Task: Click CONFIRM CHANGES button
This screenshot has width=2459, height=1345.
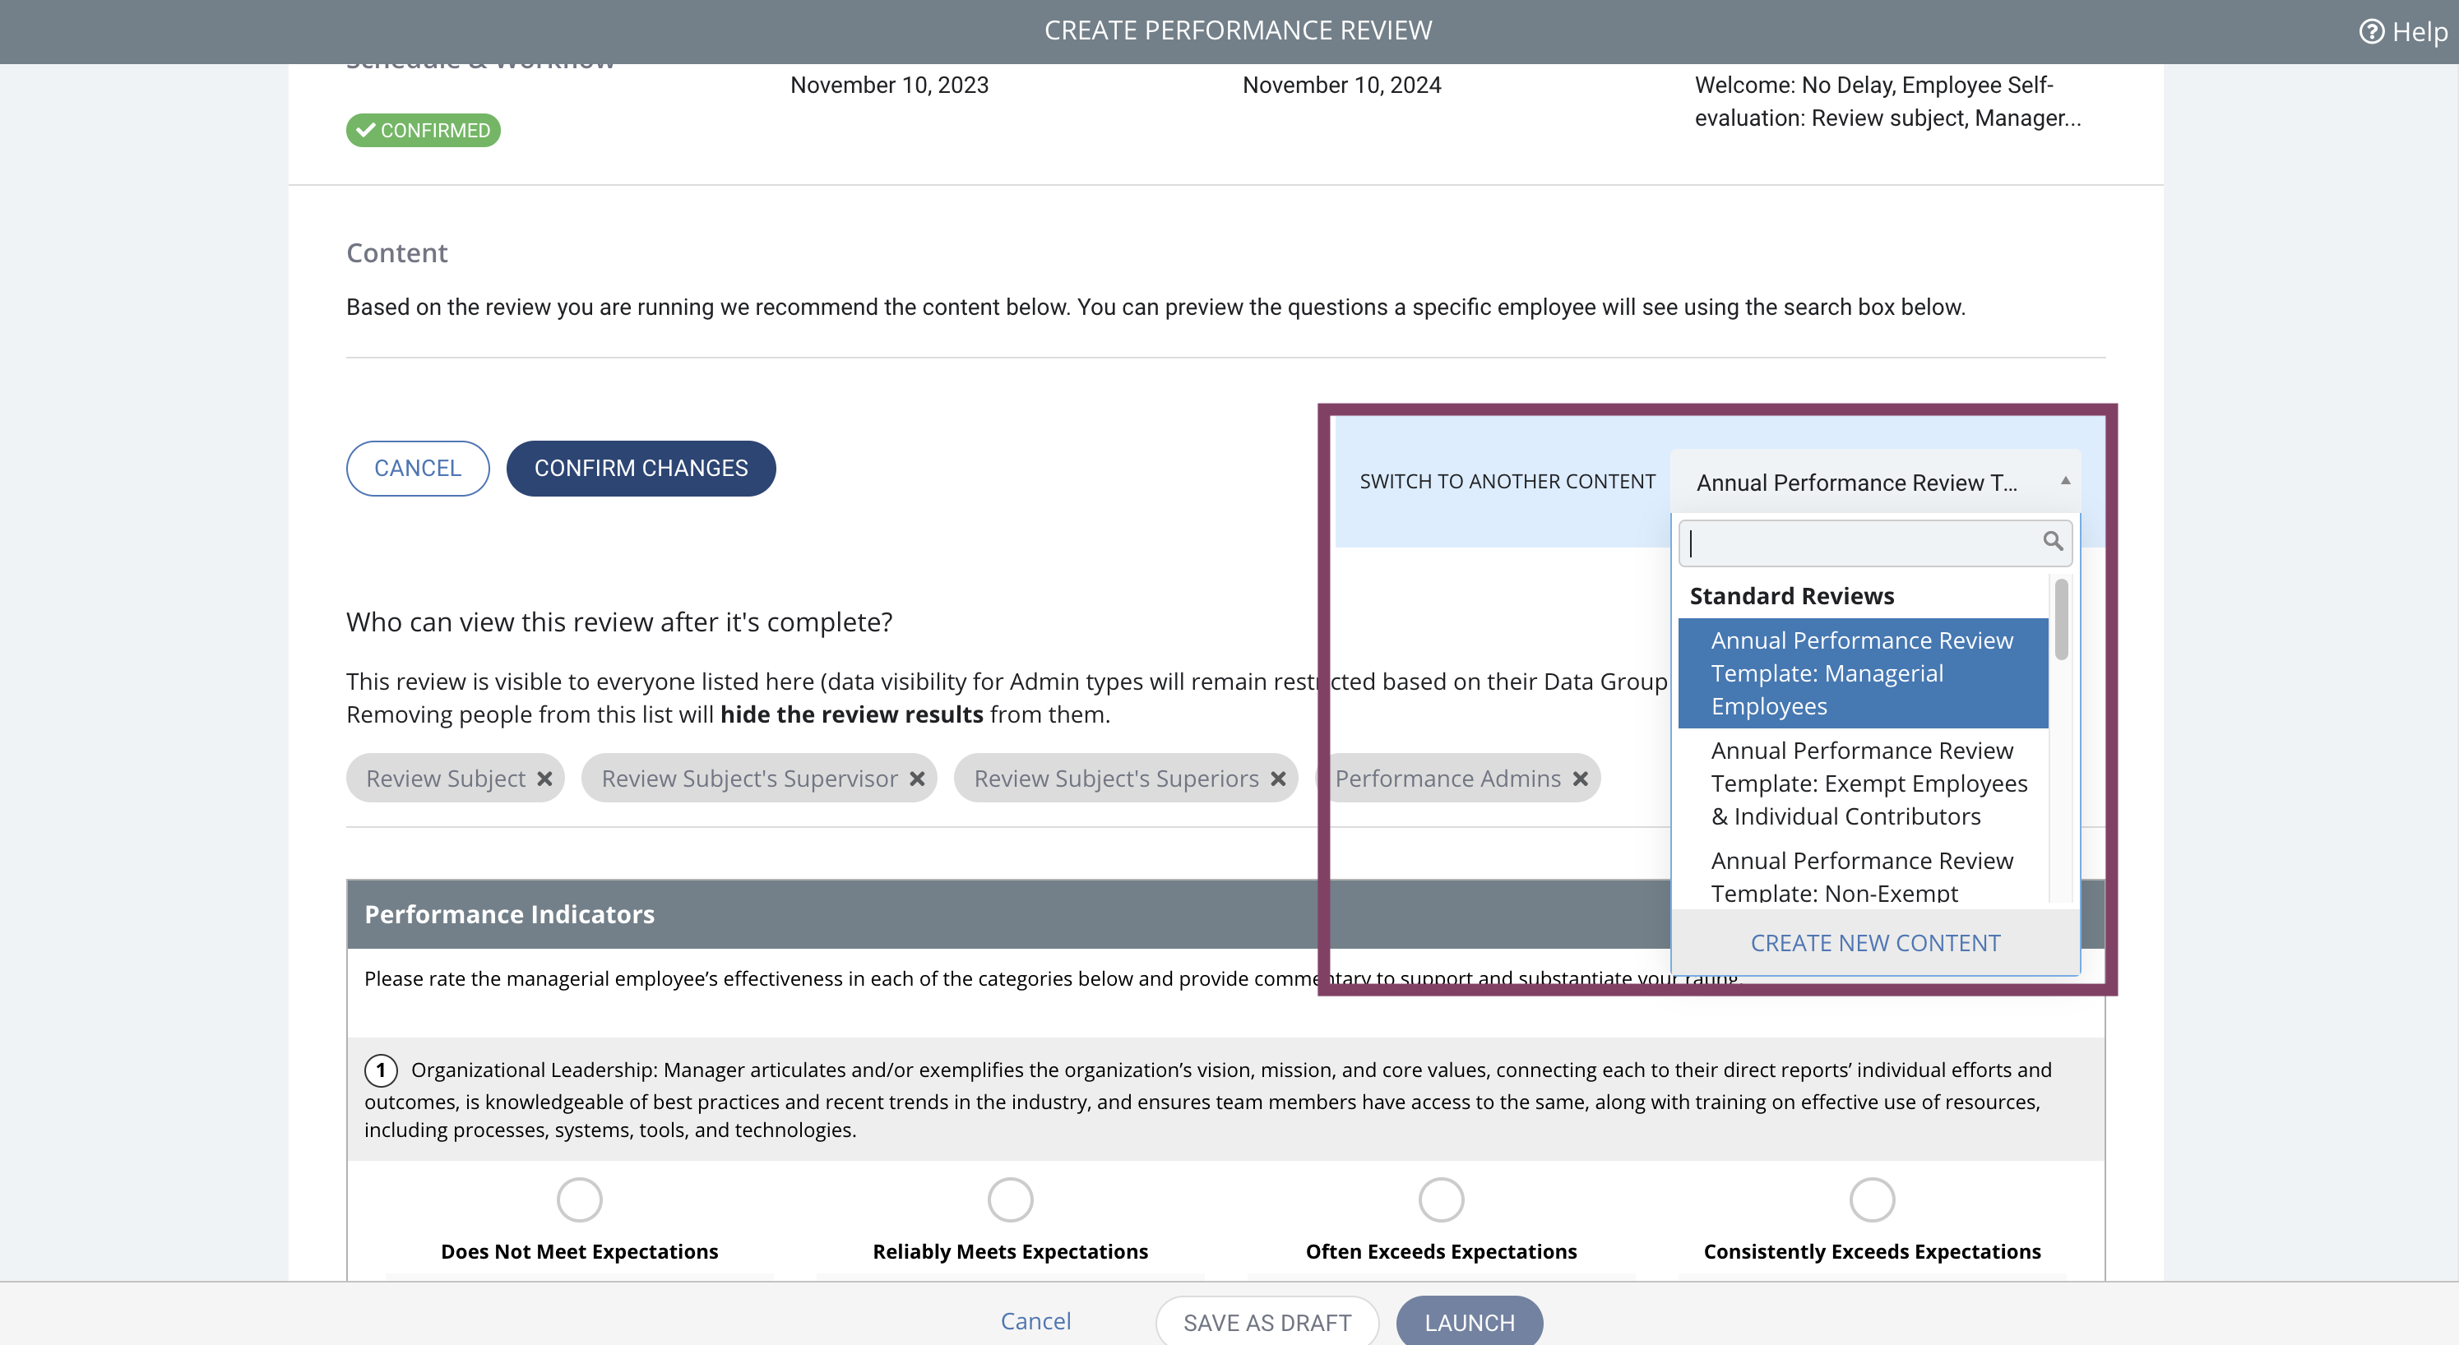Action: click(641, 469)
